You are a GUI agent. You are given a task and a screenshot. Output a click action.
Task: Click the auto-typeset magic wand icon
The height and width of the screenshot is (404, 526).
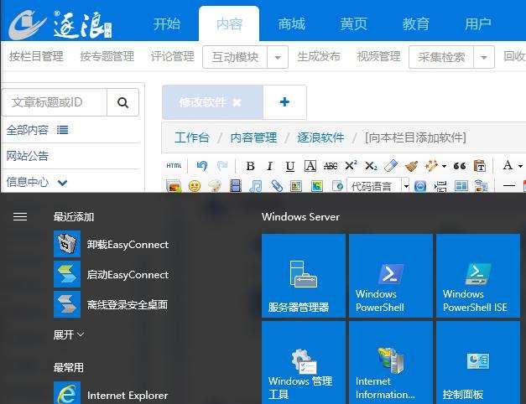pos(431,165)
